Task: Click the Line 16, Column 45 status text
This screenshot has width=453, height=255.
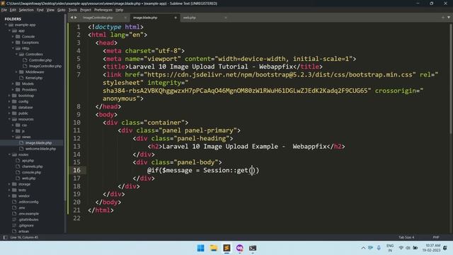Action: pyautogui.click(x=24, y=237)
